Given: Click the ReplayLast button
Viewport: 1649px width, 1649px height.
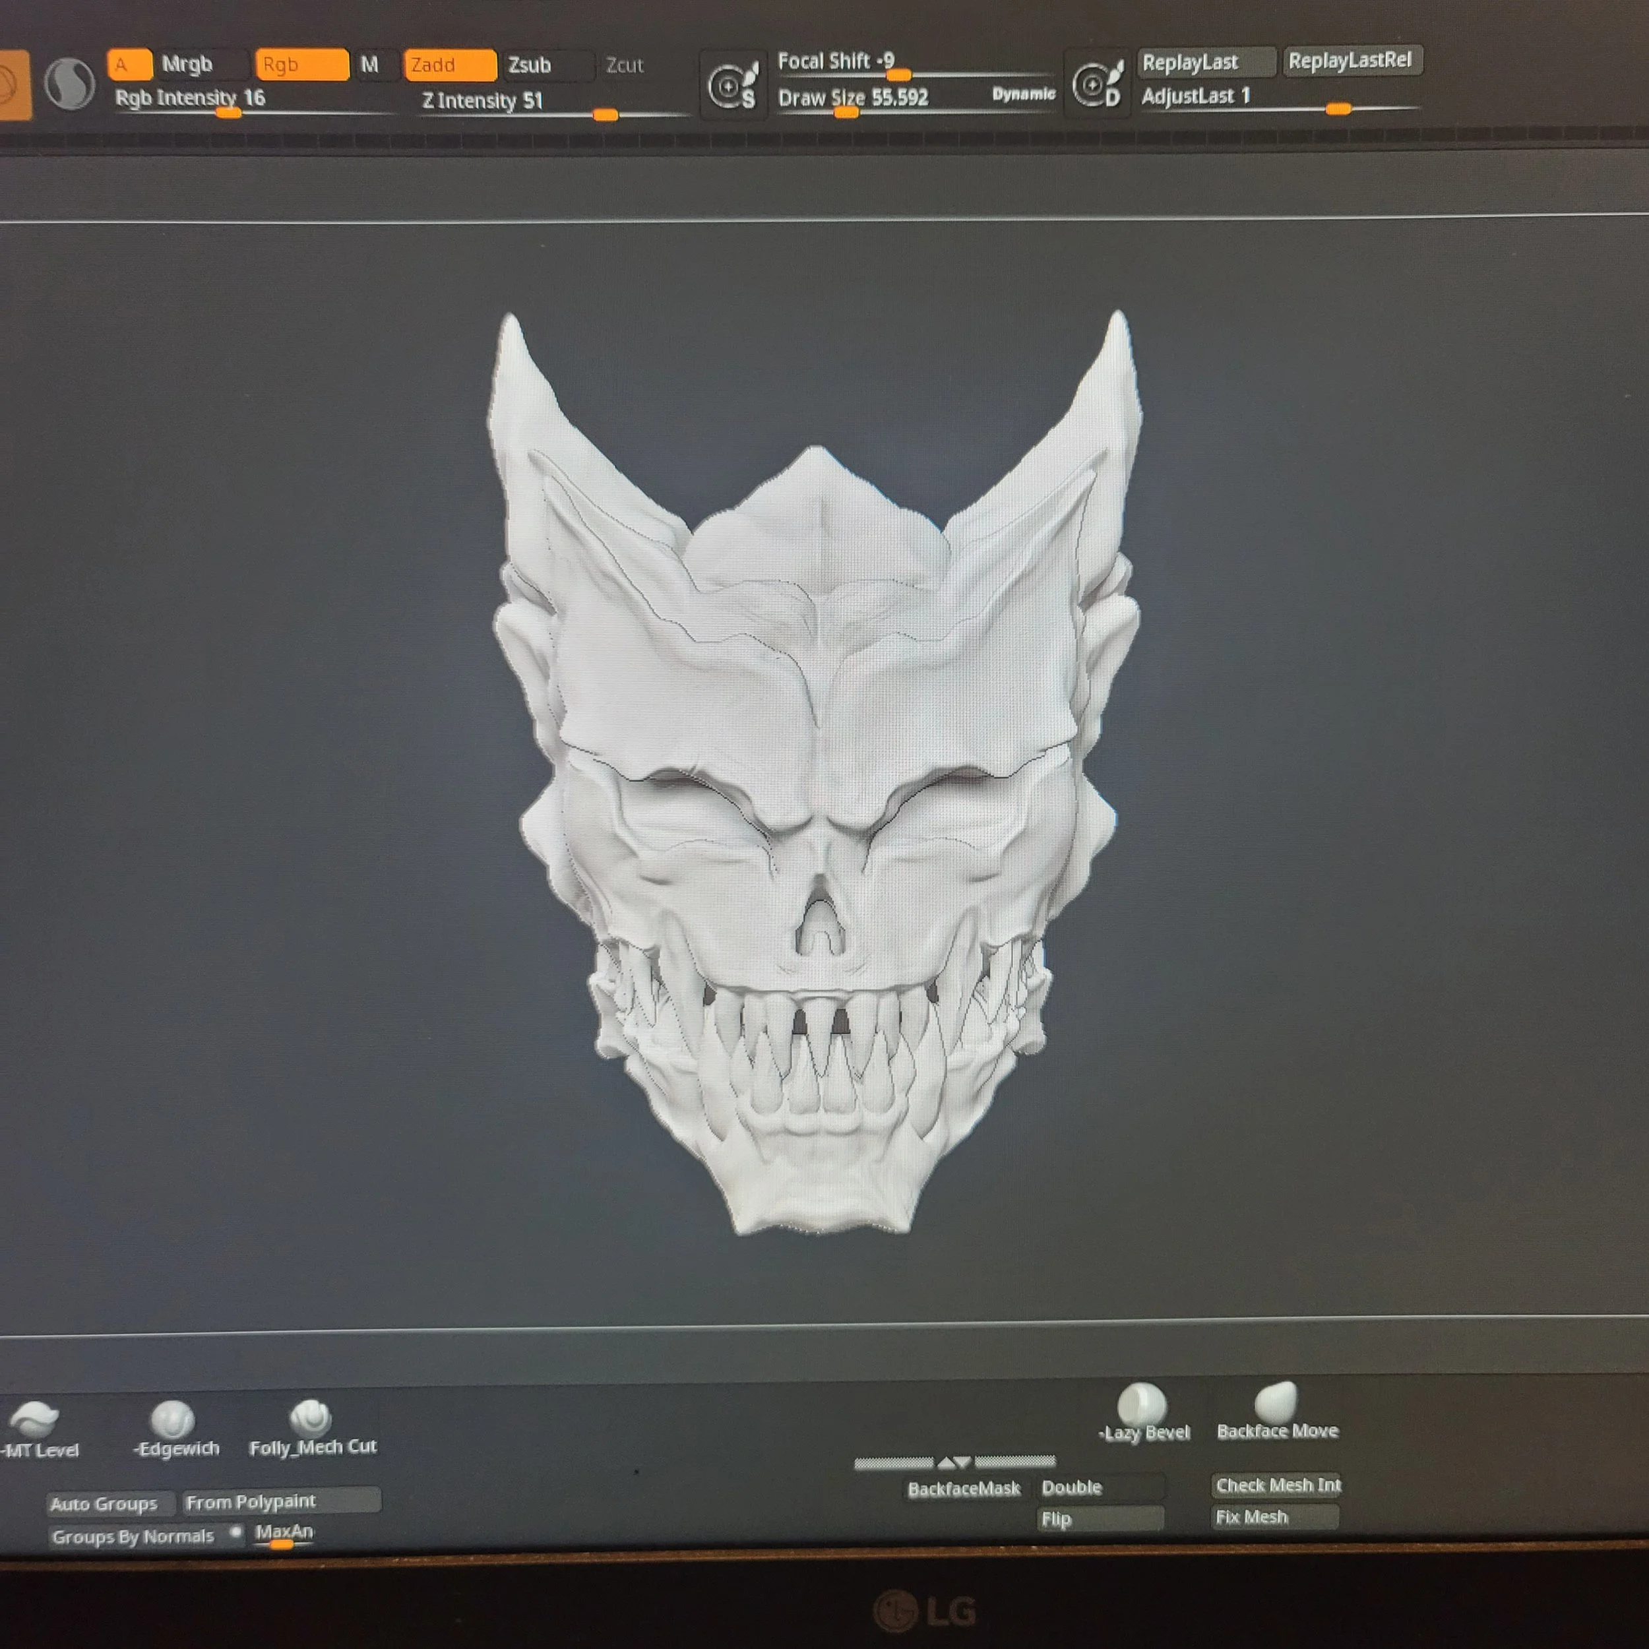Looking at the screenshot, I should tap(1206, 62).
